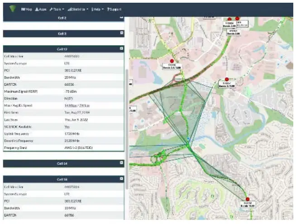
Task: Collapse the panel showing Bandwidth 20 MHz
Action: click(122, 48)
